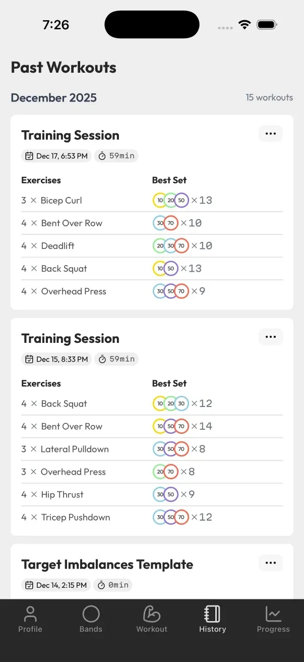
Task: Click the calendar icon on the Dec 17 chip
Action: click(29, 156)
